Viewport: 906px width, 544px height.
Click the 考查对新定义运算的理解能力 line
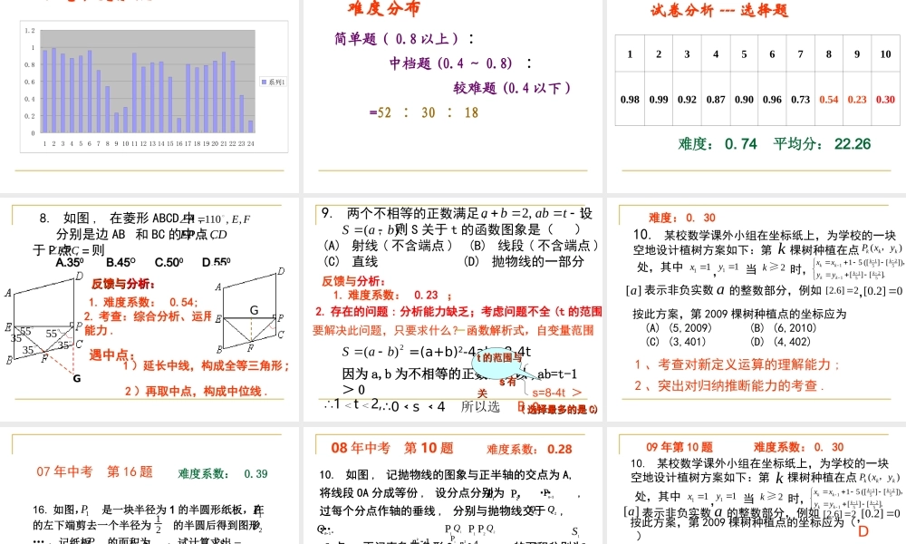[x=737, y=364]
